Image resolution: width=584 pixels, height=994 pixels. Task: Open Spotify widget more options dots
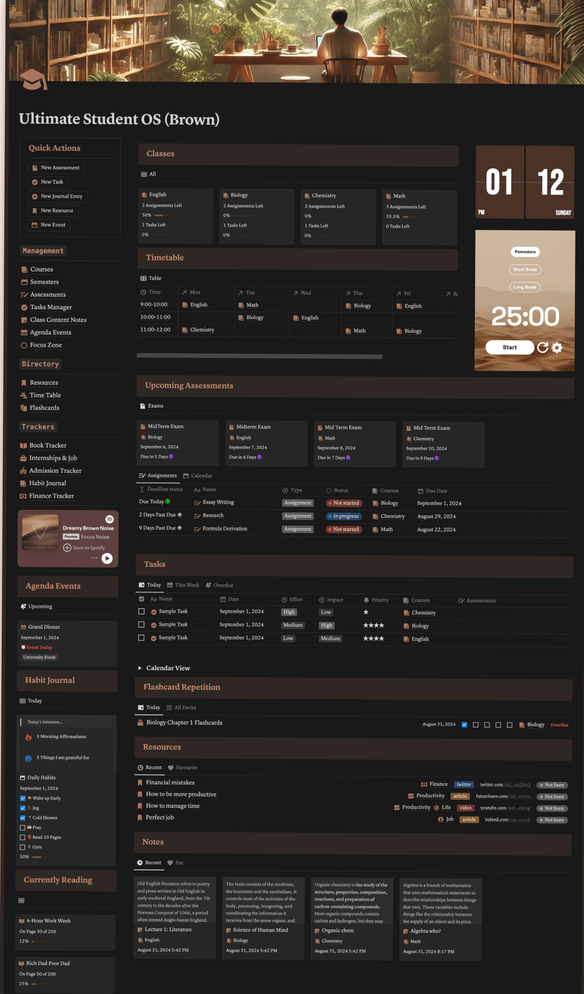pos(94,558)
